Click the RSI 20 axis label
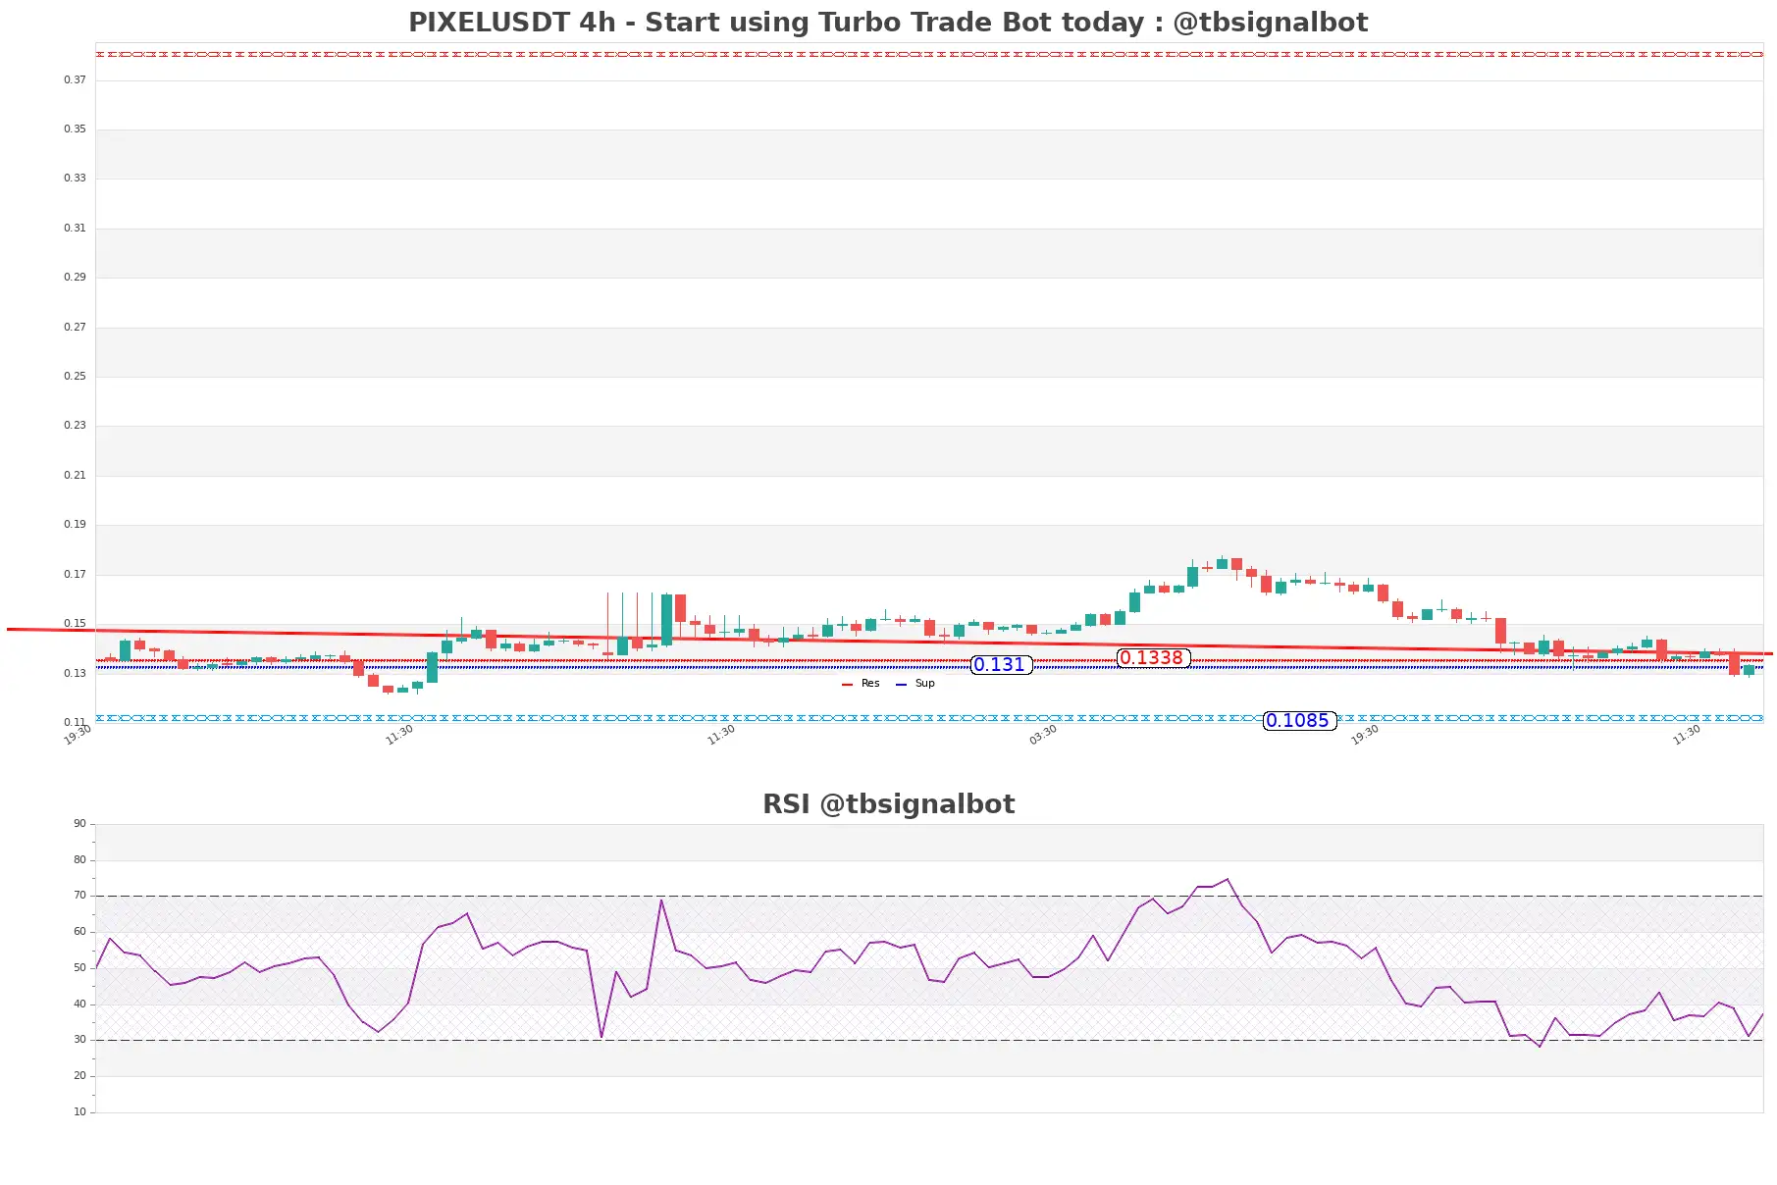The height and width of the screenshot is (1185, 1777). (79, 1076)
